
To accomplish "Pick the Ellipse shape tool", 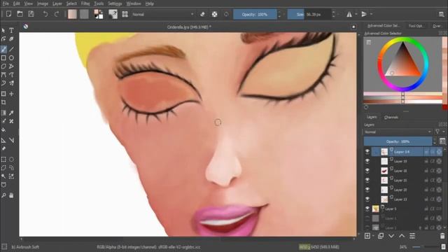I will [11, 58].
